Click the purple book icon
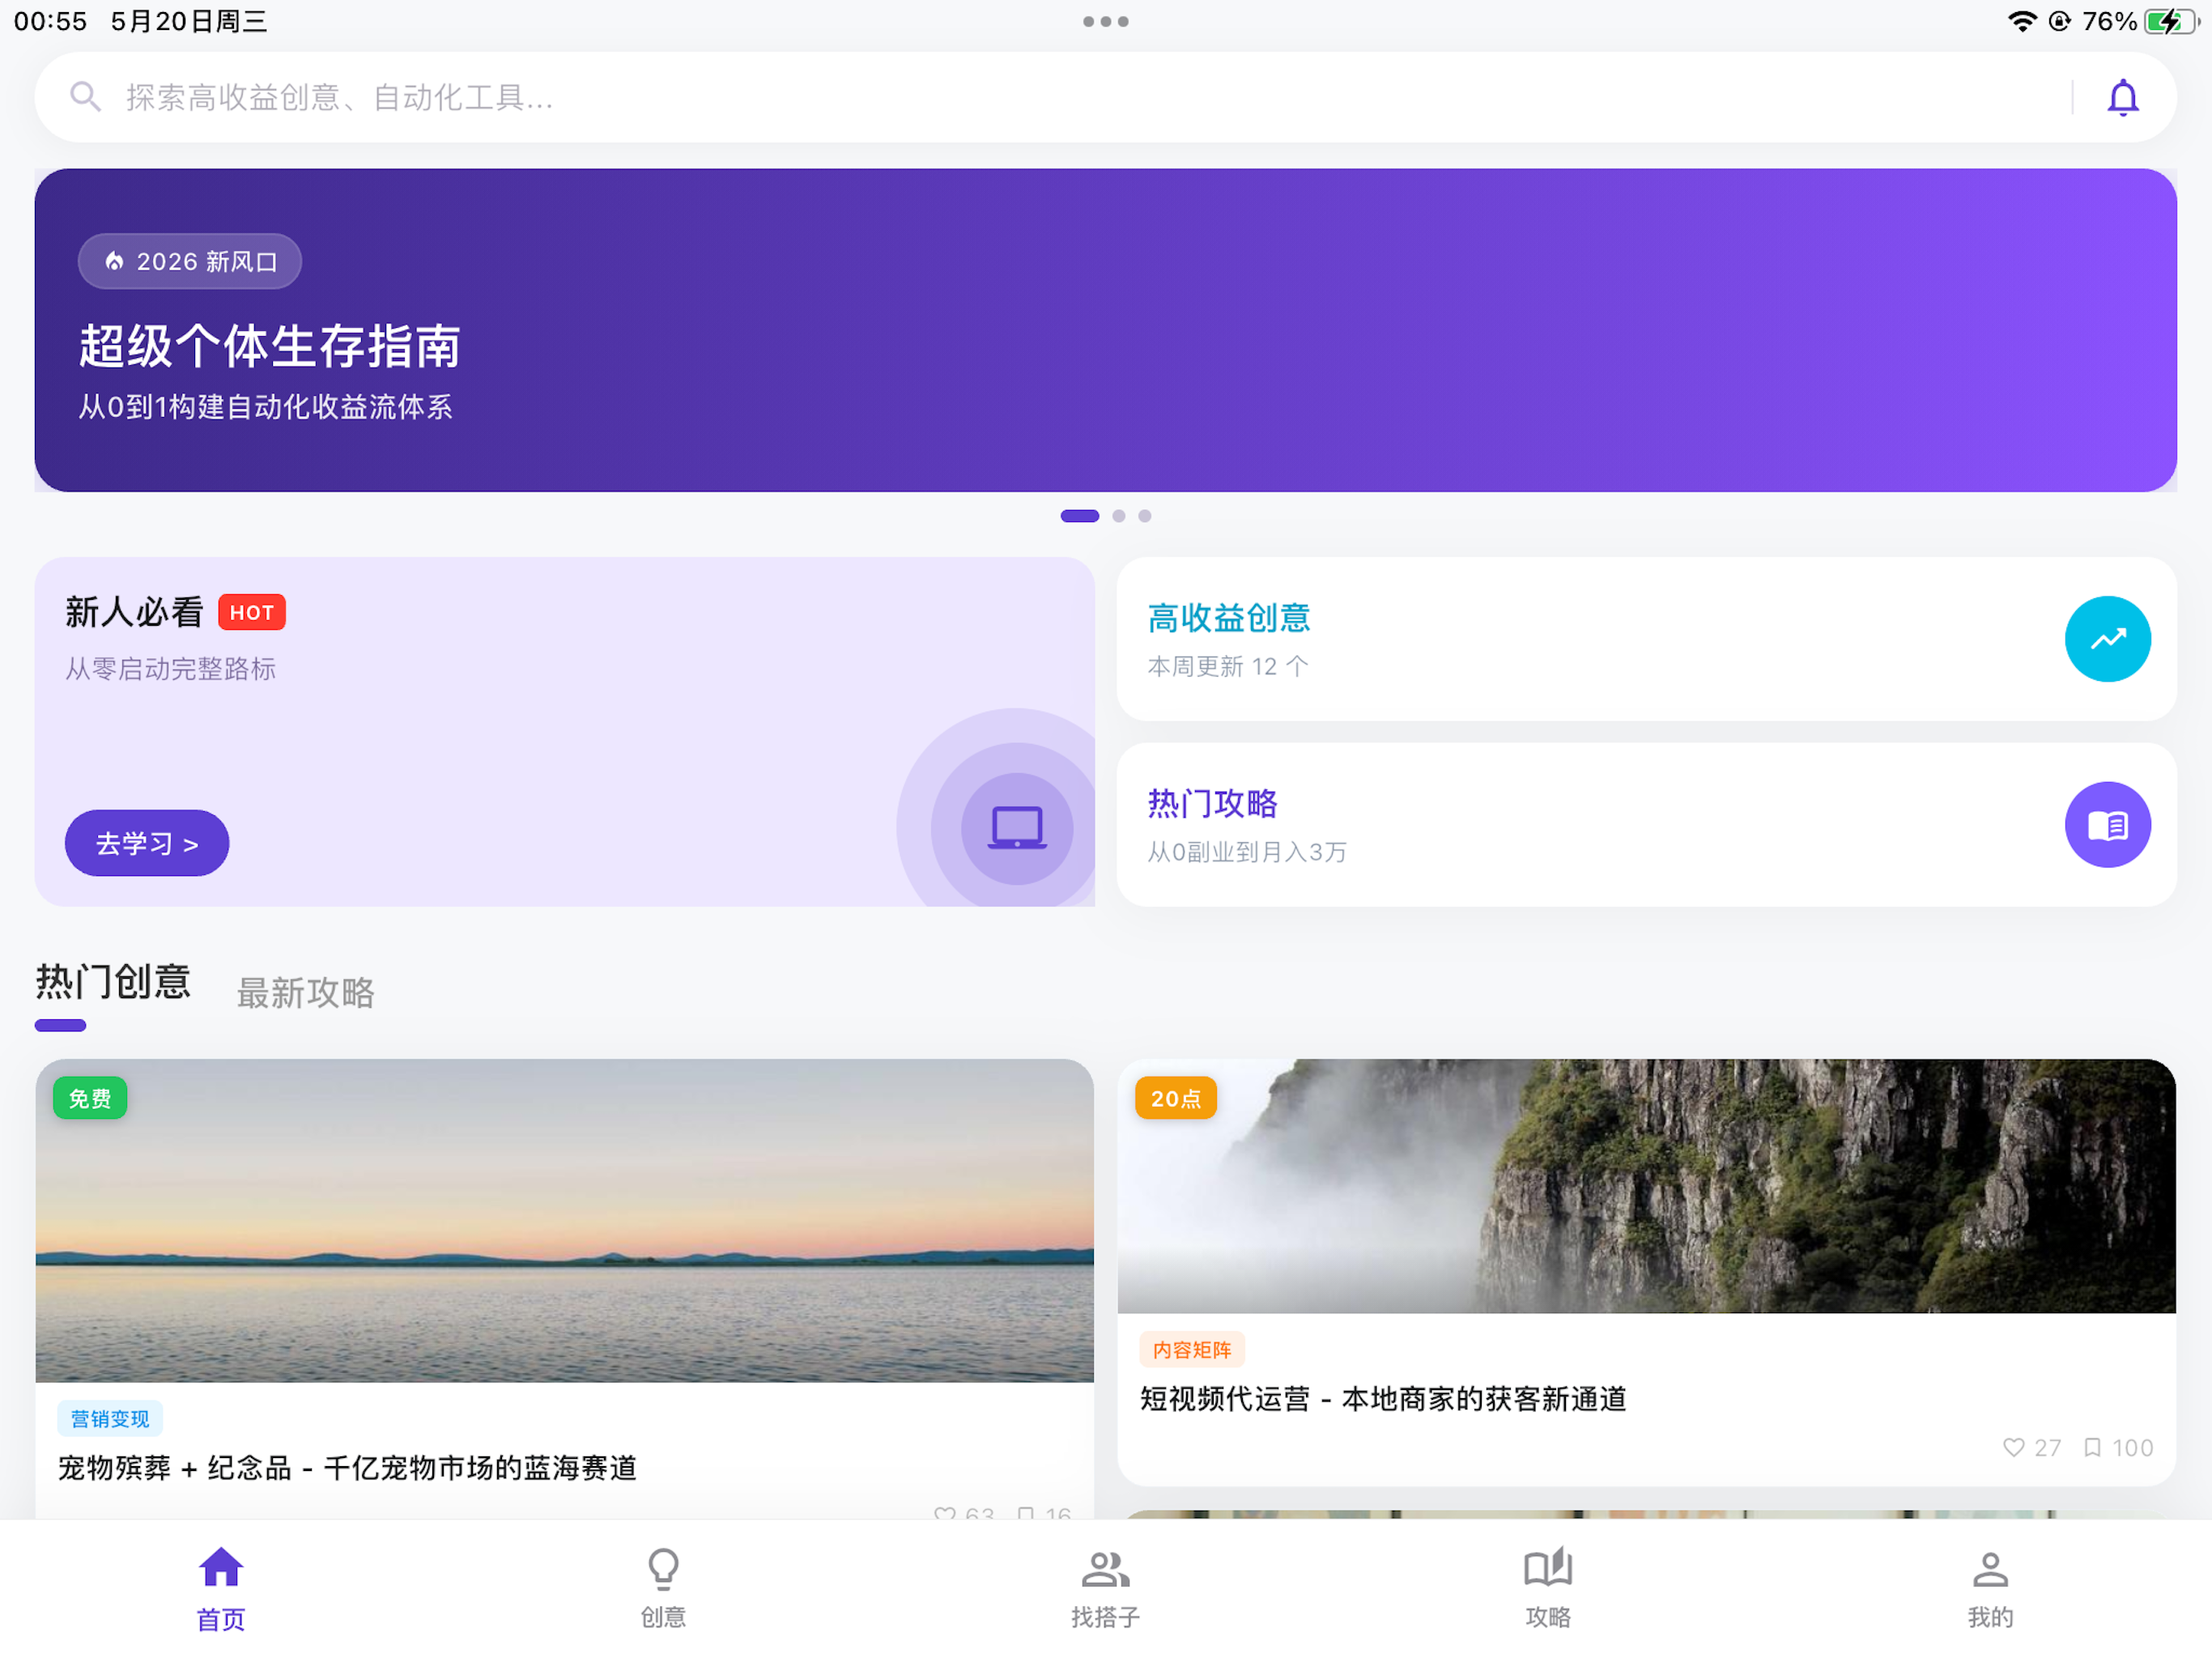 [x=2107, y=824]
